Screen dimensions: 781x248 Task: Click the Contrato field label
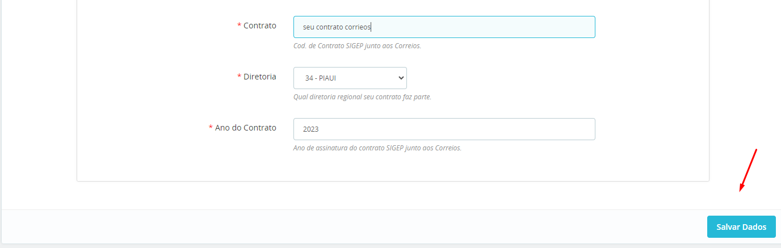click(x=260, y=26)
